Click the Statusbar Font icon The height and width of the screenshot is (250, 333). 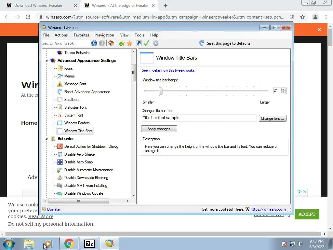[x=60, y=107]
